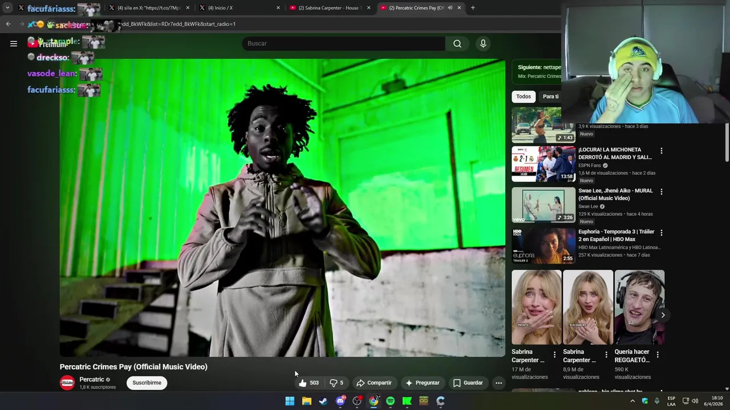Screen dimensions: 730x410
Task: Open the network settings tray icon
Action: point(686,401)
